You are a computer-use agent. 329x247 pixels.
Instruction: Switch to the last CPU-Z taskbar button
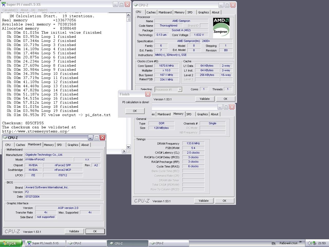169,243
